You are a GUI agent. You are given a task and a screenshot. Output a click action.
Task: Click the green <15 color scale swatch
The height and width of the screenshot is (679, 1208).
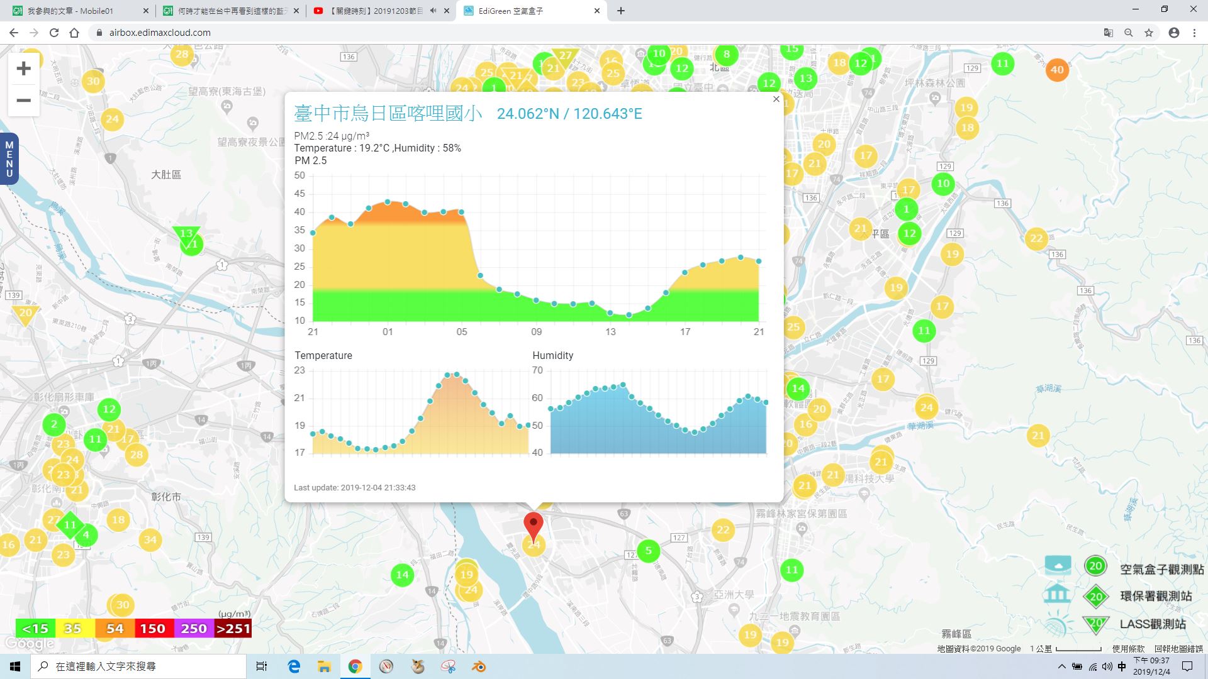[x=35, y=629]
